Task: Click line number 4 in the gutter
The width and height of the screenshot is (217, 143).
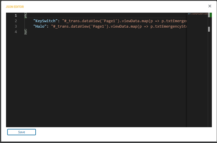Action: click(16, 32)
